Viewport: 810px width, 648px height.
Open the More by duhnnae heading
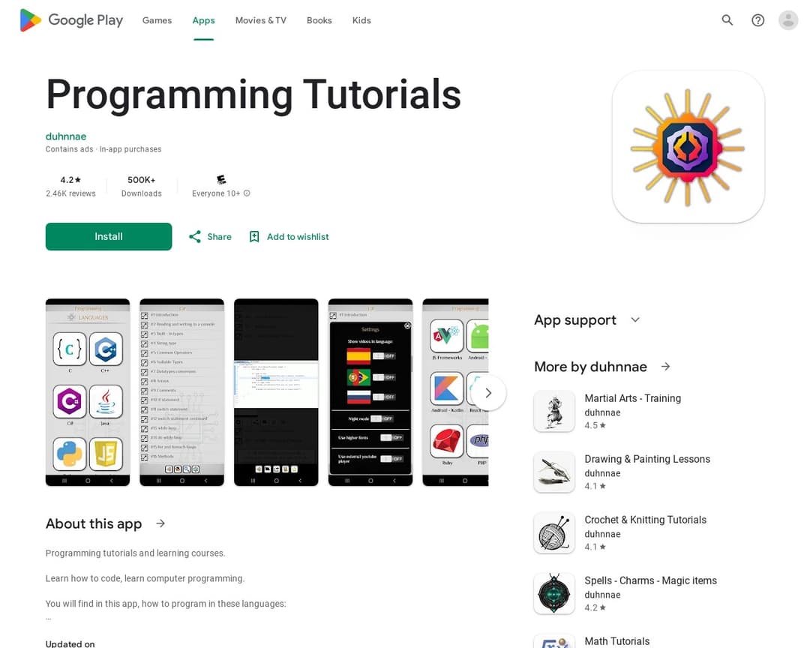(590, 366)
